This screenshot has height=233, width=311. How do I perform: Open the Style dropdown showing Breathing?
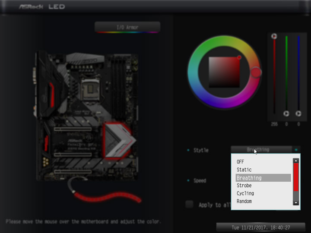click(261, 150)
